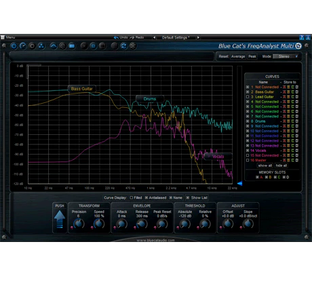Screen dimensions: 312x282
Task: Click the show all button
Action: click(x=265, y=165)
